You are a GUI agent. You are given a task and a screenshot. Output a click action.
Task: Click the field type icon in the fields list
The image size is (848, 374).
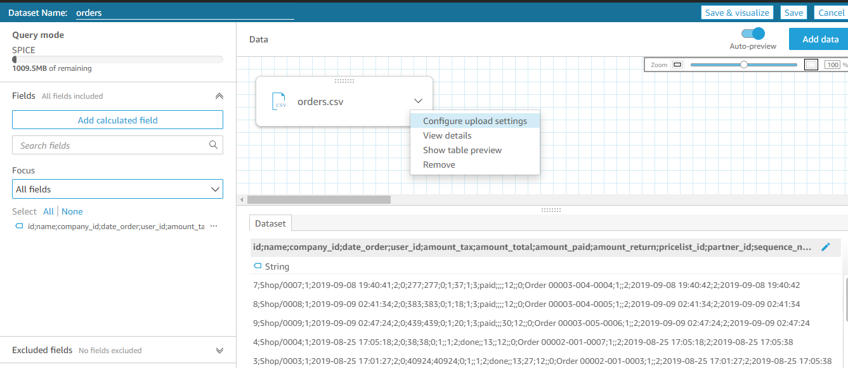pyautogui.click(x=20, y=227)
